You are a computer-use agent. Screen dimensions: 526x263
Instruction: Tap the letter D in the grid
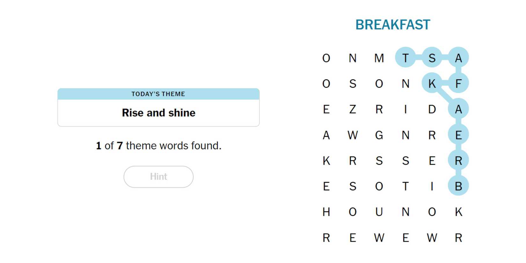432,109
